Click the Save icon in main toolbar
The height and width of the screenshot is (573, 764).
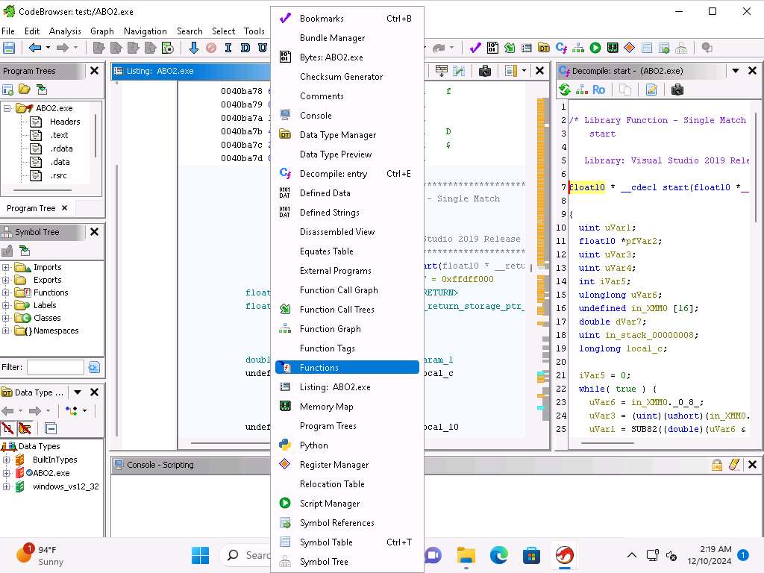pos(9,48)
